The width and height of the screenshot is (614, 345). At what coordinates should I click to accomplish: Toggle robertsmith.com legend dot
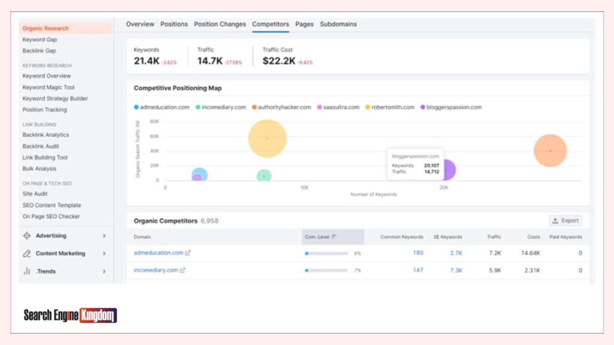coord(368,107)
